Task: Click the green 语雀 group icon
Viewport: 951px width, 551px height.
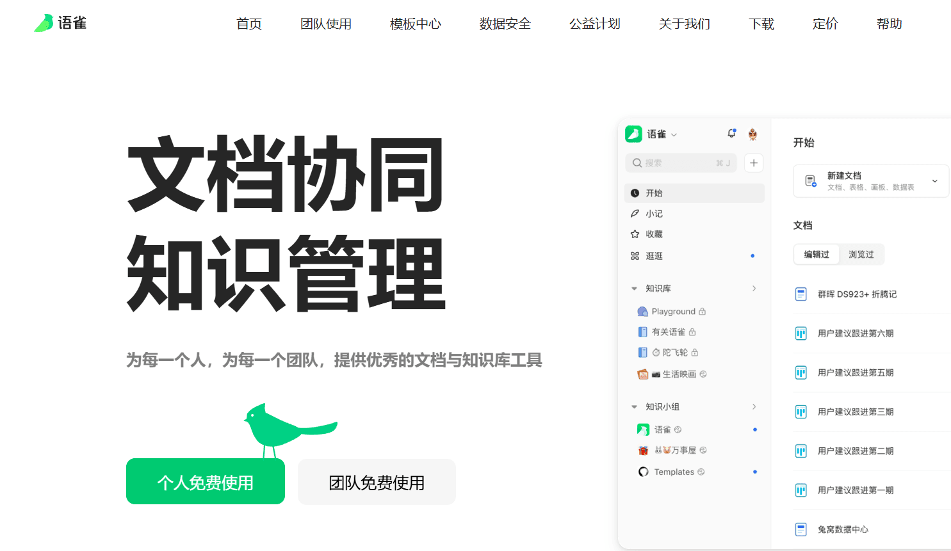Action: [x=643, y=430]
